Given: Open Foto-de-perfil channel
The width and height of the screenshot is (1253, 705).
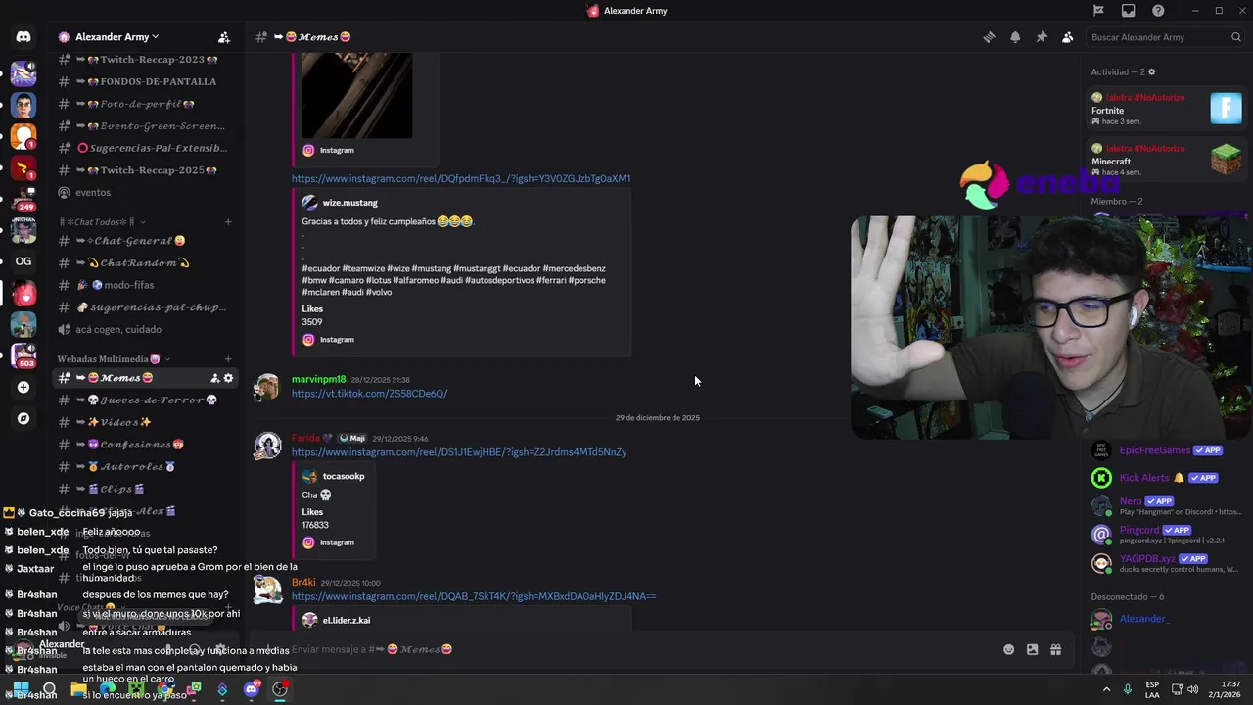Looking at the screenshot, I should [x=145, y=104].
